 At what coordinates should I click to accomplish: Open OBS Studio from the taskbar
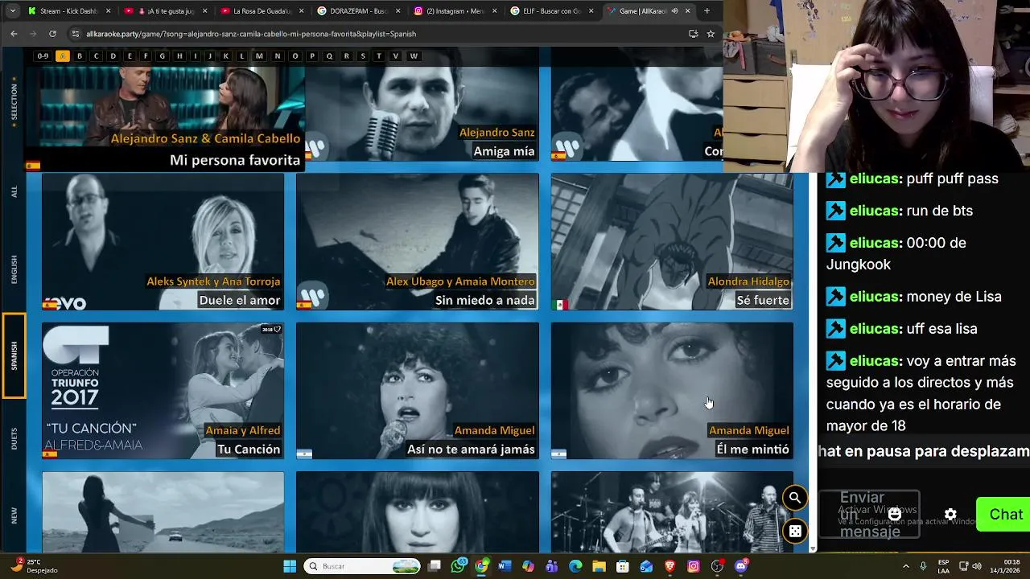717,566
